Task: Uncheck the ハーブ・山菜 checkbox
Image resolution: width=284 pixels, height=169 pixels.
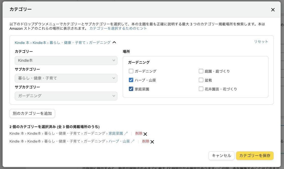Action: 131,80
